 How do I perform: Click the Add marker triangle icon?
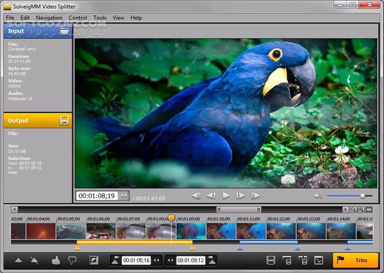click(18, 260)
